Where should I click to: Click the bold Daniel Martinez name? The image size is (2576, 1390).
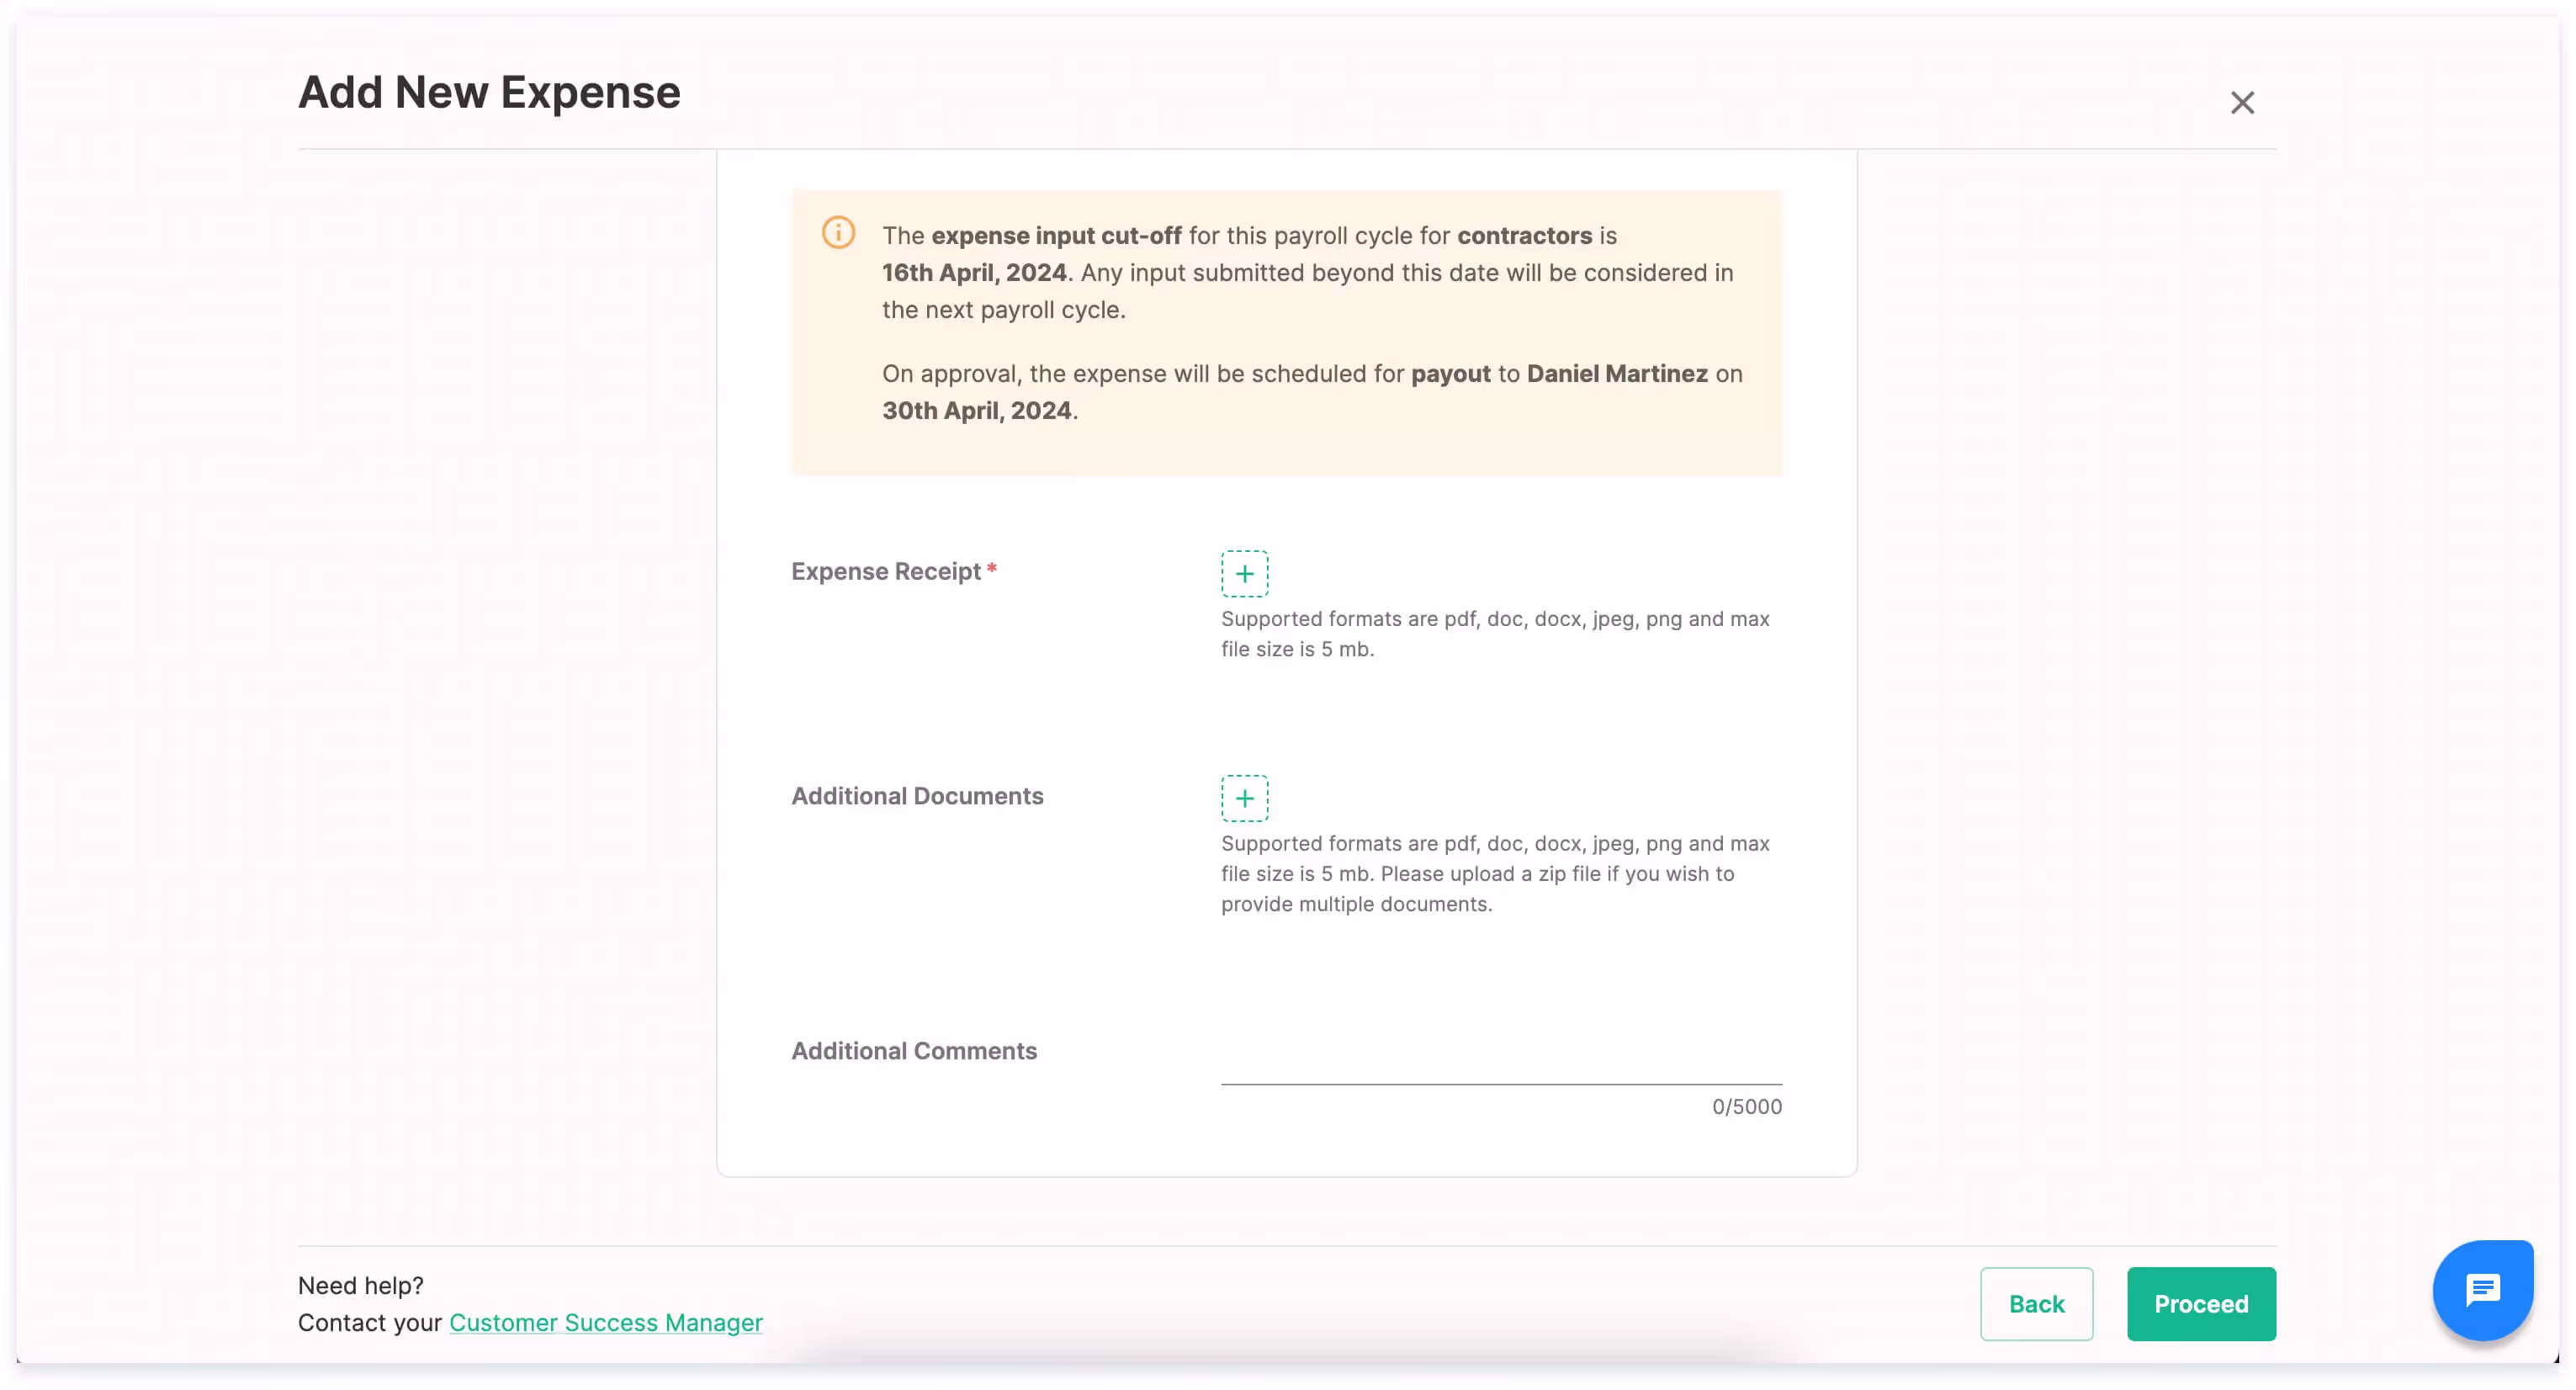click(x=1616, y=374)
